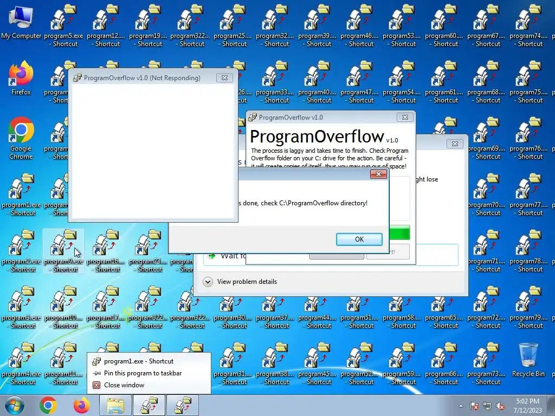This screenshot has width=555, height=416.
Task: Select the program67 shortcut icon
Action: pyautogui.click(x=486, y=25)
